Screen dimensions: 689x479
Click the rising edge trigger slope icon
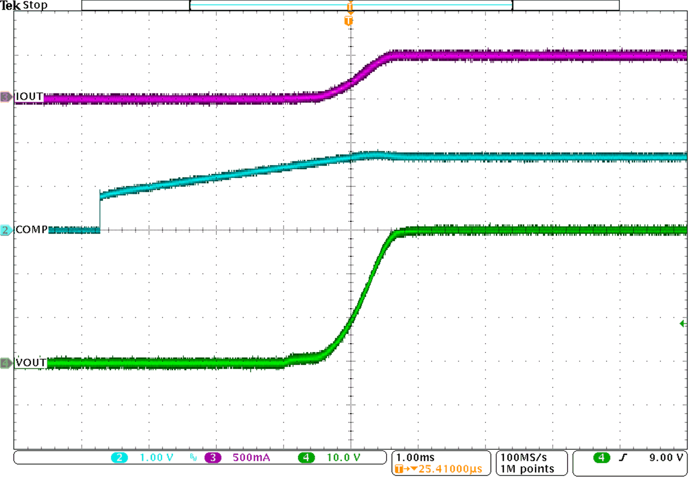pos(622,457)
